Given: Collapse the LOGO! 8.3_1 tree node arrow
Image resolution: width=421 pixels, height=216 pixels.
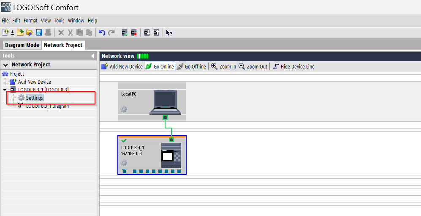Looking at the screenshot, I should (x=5, y=90).
